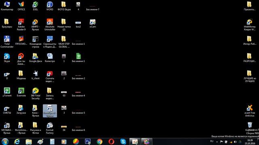The width and height of the screenshot is (259, 145).
Task: Open the Командная строка shortcut
Action: (x=35, y=42)
